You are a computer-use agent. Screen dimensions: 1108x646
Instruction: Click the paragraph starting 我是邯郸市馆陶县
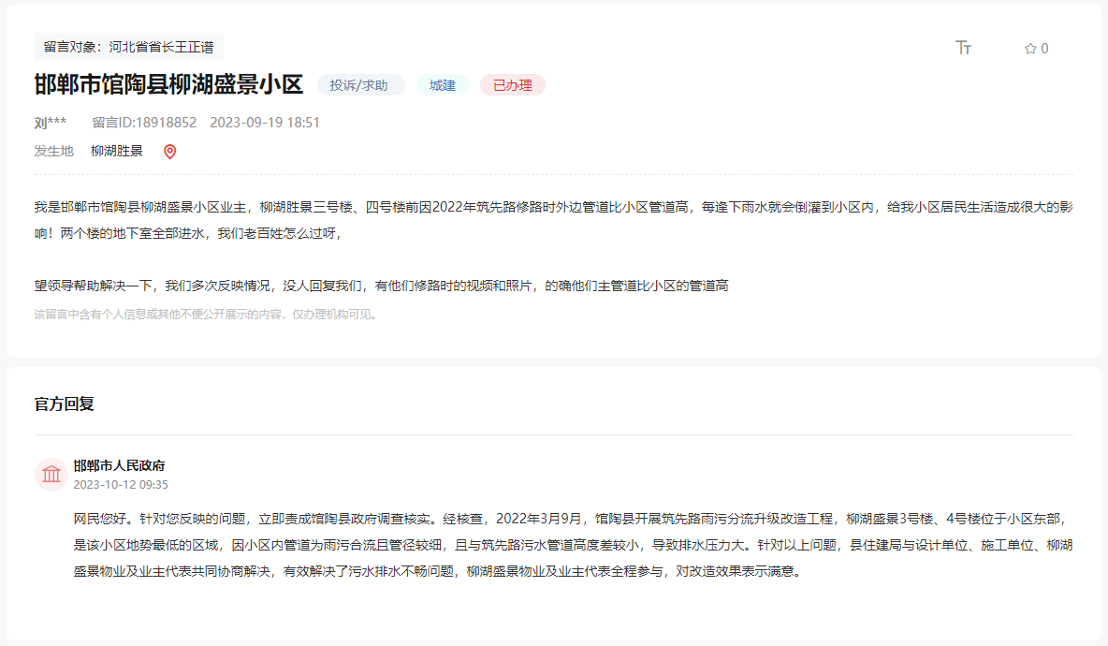[553, 220]
